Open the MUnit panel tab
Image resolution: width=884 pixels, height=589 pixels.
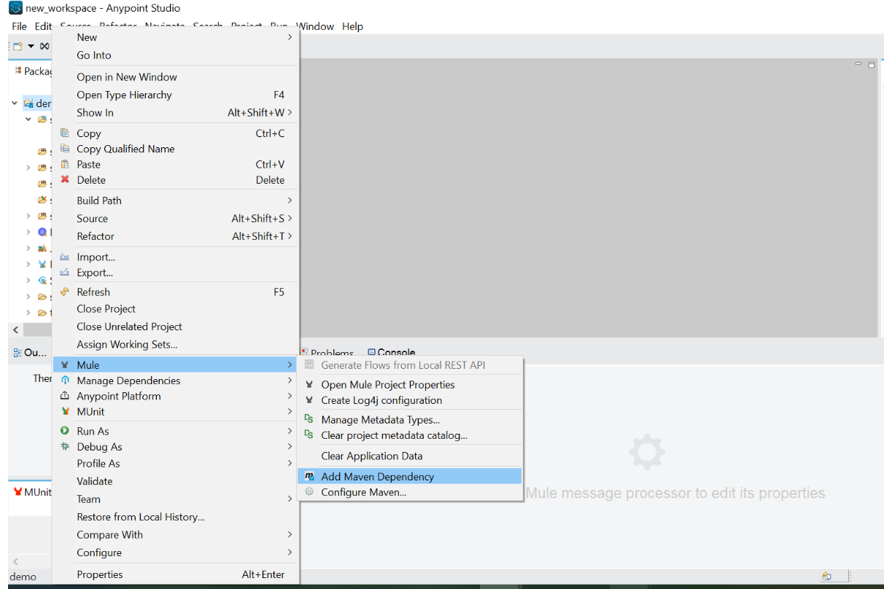33,492
